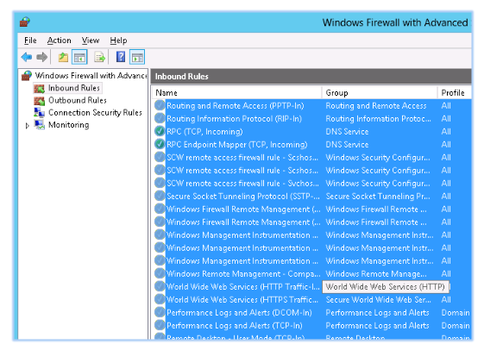Screen dimensions: 484x350
Task: Click status icon of World Wide Web Services (HTTP Traffic-In)
Action: 160,287
